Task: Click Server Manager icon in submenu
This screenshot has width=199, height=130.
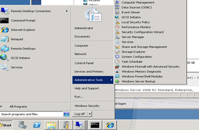Action: pyautogui.click(x=117, y=37)
